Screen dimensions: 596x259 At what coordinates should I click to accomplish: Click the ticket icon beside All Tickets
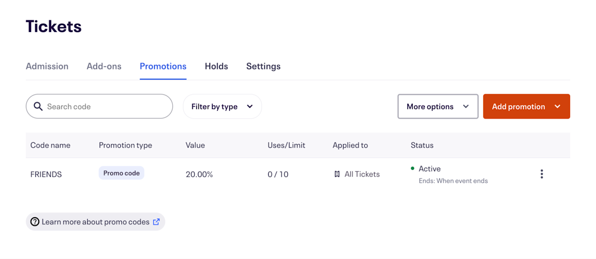pyautogui.click(x=337, y=174)
